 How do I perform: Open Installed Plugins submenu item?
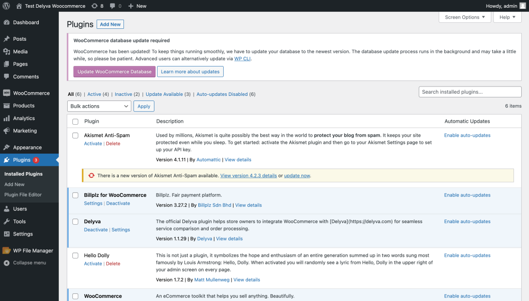click(23, 174)
